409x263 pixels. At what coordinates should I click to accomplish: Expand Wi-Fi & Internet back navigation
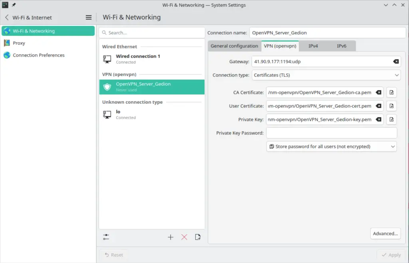(6, 18)
